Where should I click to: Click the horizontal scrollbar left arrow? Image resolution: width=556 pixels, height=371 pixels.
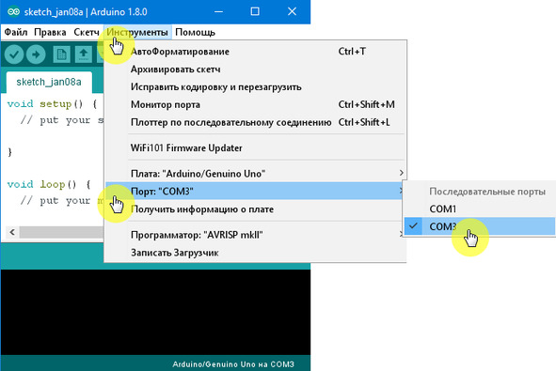tap(12, 232)
